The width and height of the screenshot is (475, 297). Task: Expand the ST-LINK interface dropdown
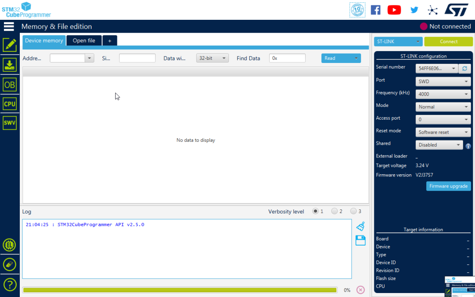click(398, 41)
